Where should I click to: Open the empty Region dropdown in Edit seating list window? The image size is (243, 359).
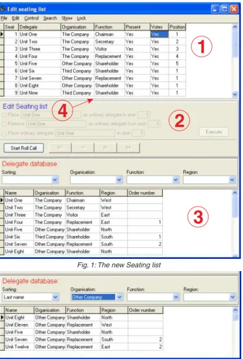(x=232, y=180)
